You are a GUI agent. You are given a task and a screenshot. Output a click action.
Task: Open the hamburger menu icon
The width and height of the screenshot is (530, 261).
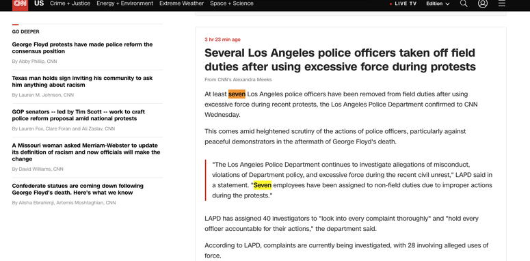[x=502, y=3]
